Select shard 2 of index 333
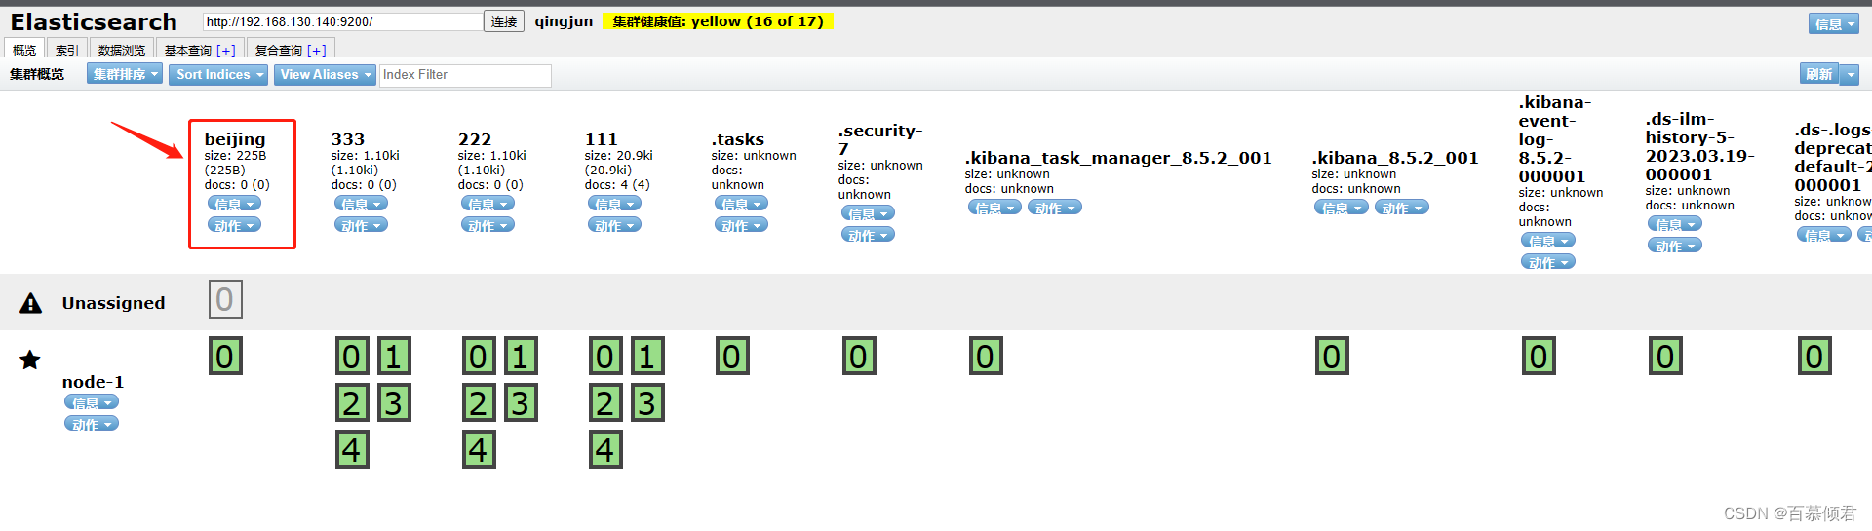The height and width of the screenshot is (531, 1872). (352, 403)
